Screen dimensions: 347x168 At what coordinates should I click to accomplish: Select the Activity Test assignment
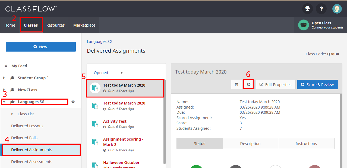coord(115,121)
